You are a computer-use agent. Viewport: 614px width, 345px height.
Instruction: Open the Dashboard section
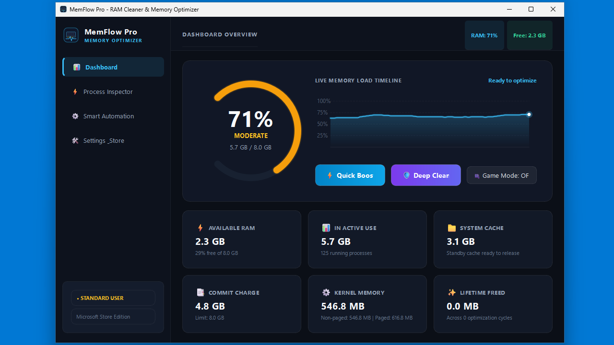tap(113, 67)
